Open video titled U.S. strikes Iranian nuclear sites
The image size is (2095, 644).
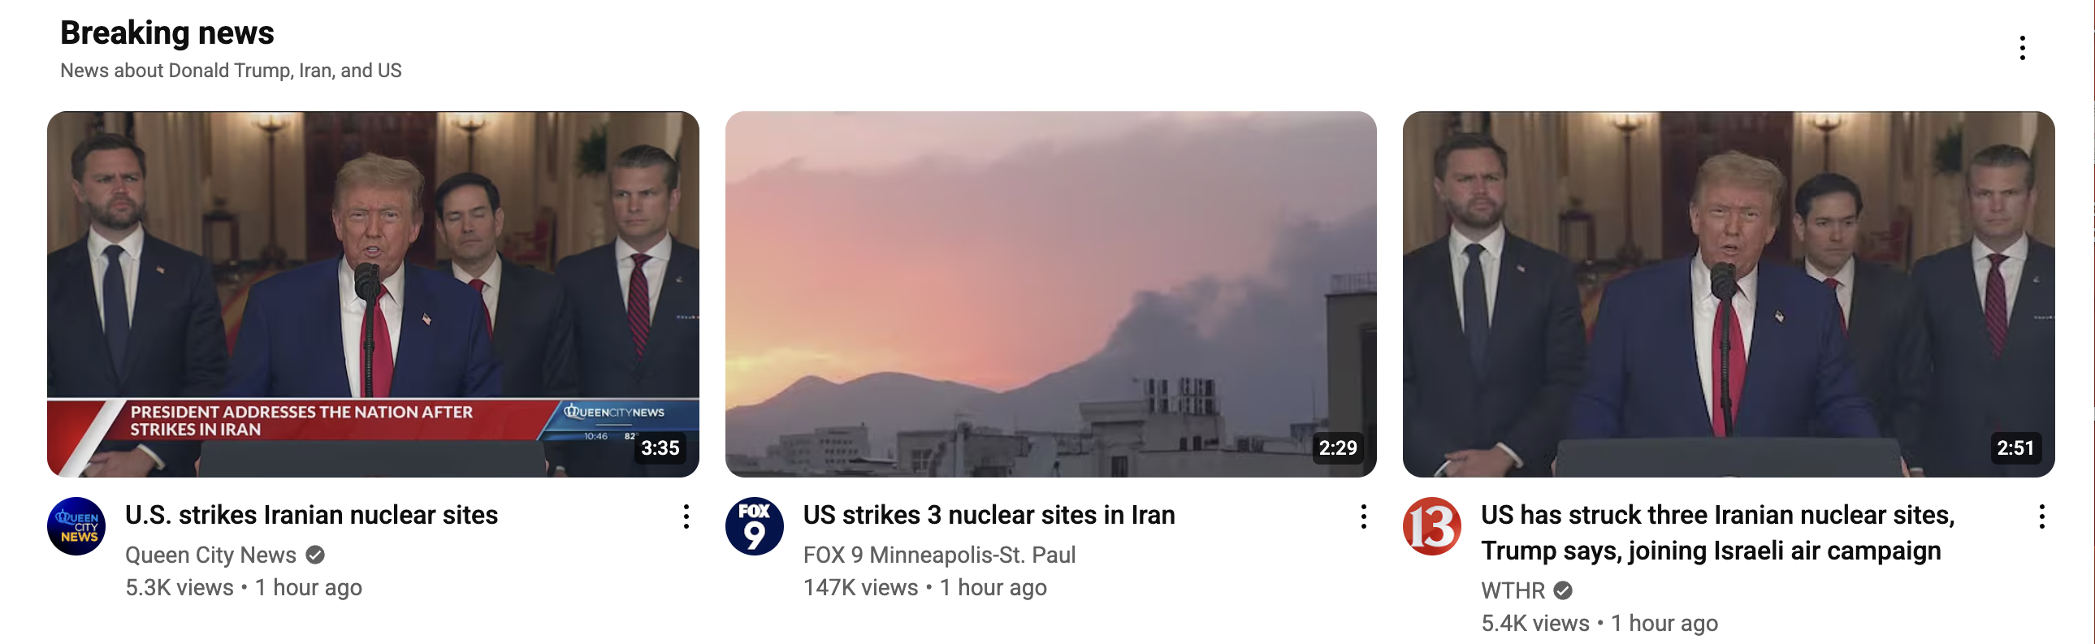click(x=311, y=515)
